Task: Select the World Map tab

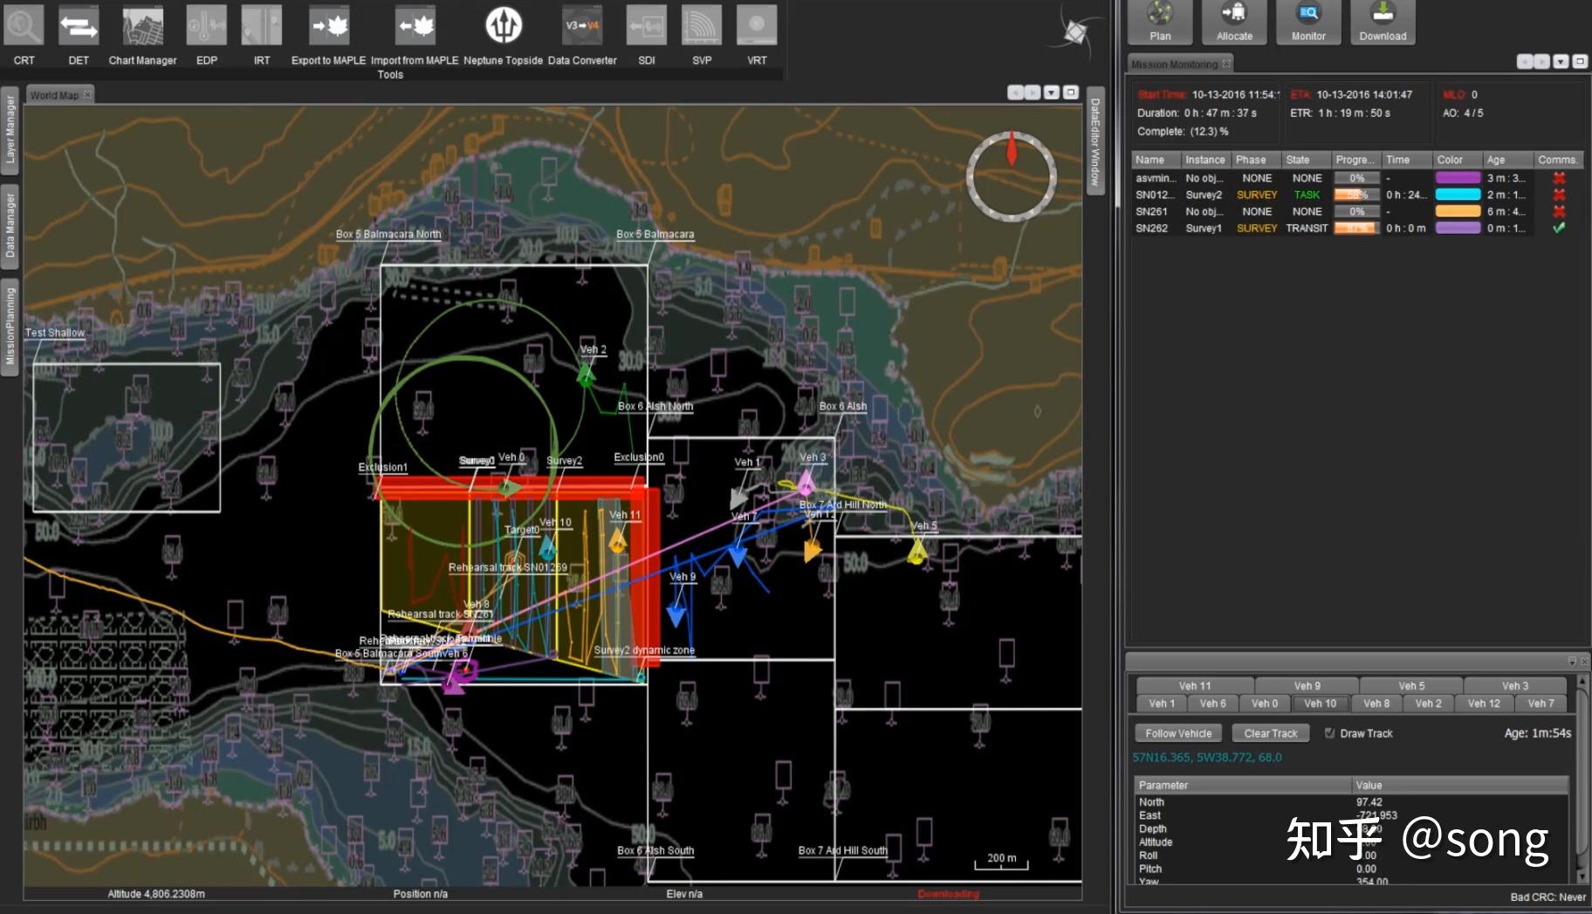Action: coord(54,94)
